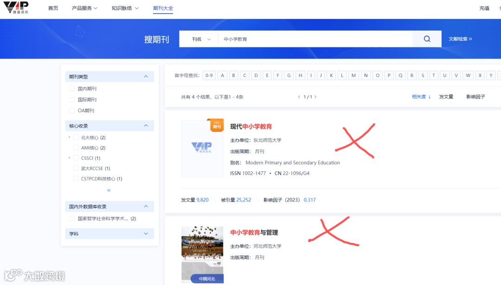Filter journals by 0-9 initial
Image resolution: width=501 pixels, height=285 pixels.
click(x=209, y=76)
